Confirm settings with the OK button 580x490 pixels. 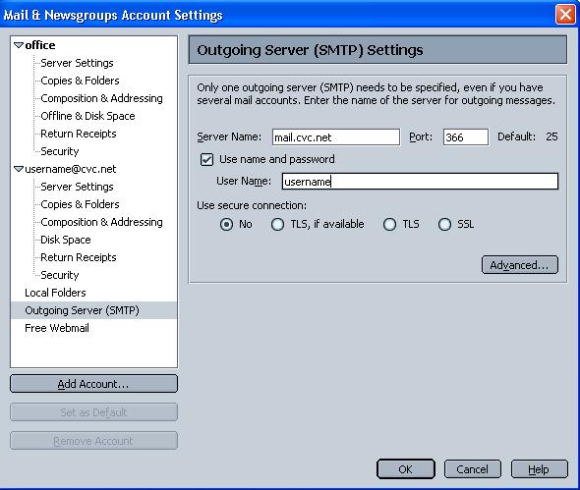(x=405, y=469)
